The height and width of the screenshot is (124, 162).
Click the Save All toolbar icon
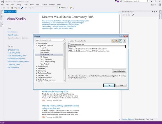22,8
